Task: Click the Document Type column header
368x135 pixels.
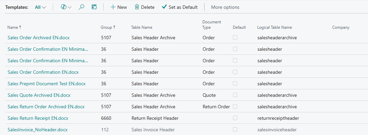Action: 212,25
